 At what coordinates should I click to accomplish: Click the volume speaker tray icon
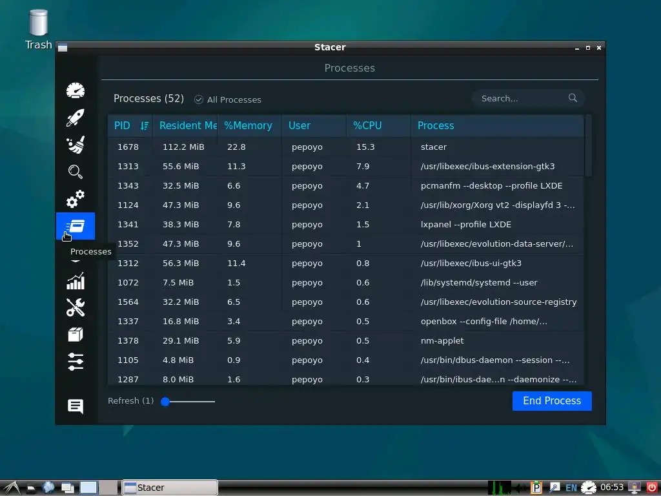coord(522,488)
